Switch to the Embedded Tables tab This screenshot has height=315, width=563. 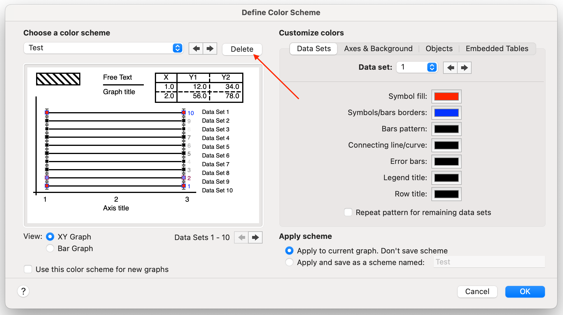tap(497, 49)
